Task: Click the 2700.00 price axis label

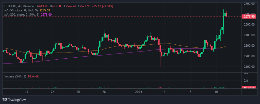Action: 249,4
